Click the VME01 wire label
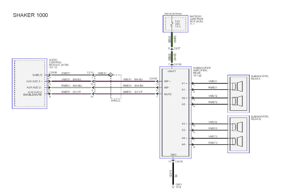Screen dimensions: 281x195 click(x=213, y=81)
